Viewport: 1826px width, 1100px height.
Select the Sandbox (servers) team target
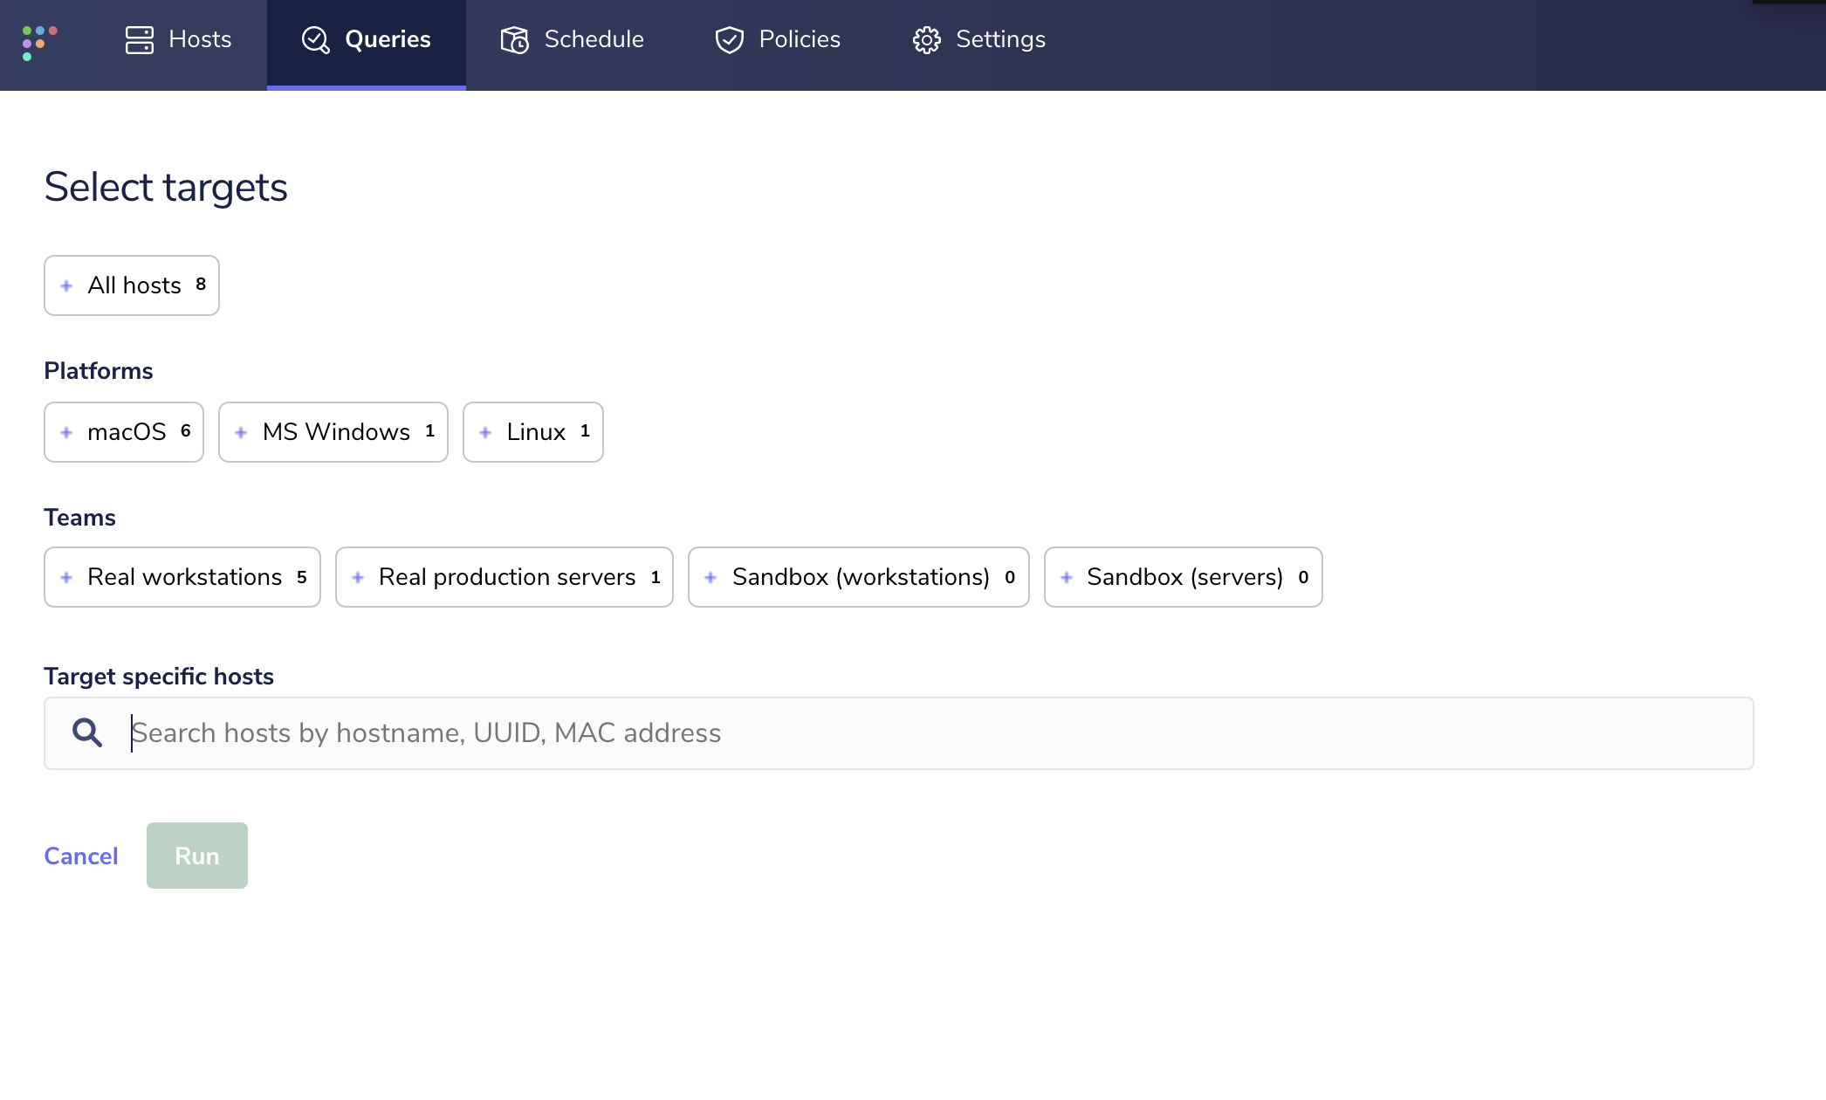1183,577
